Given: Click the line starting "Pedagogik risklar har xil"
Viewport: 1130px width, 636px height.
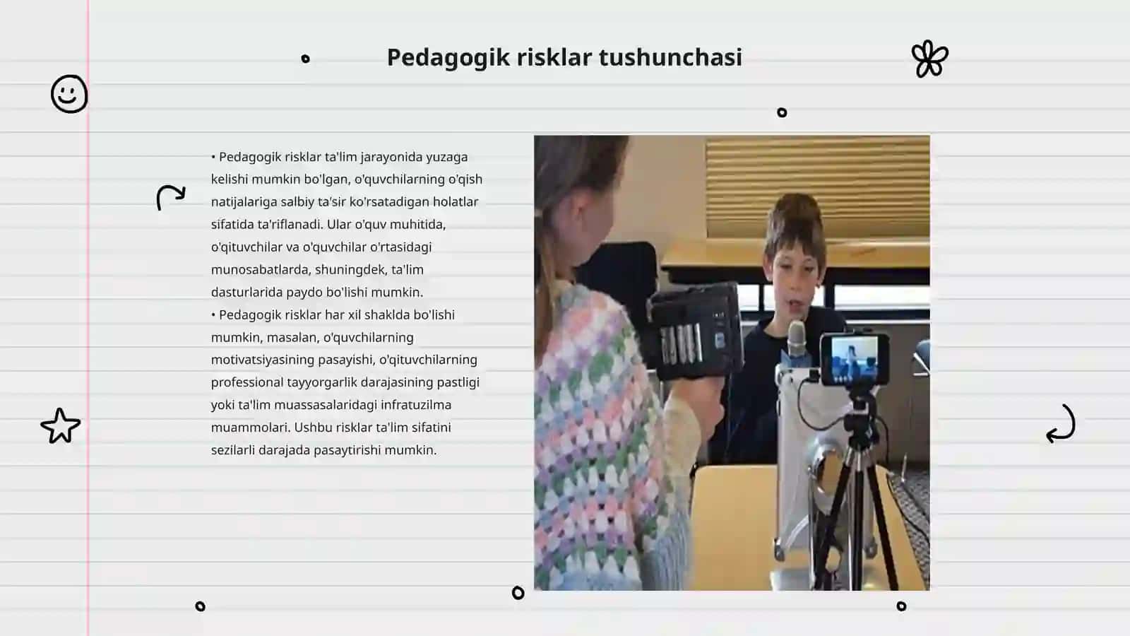Looking at the screenshot, I should (x=333, y=315).
